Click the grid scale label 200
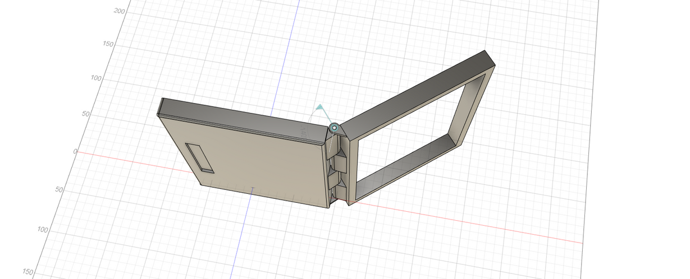This screenshot has height=279, width=690. click(x=119, y=11)
